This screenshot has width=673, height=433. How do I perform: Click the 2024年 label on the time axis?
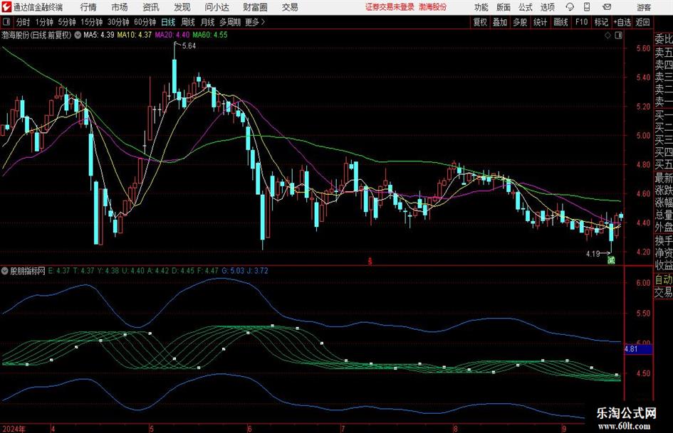click(x=14, y=429)
